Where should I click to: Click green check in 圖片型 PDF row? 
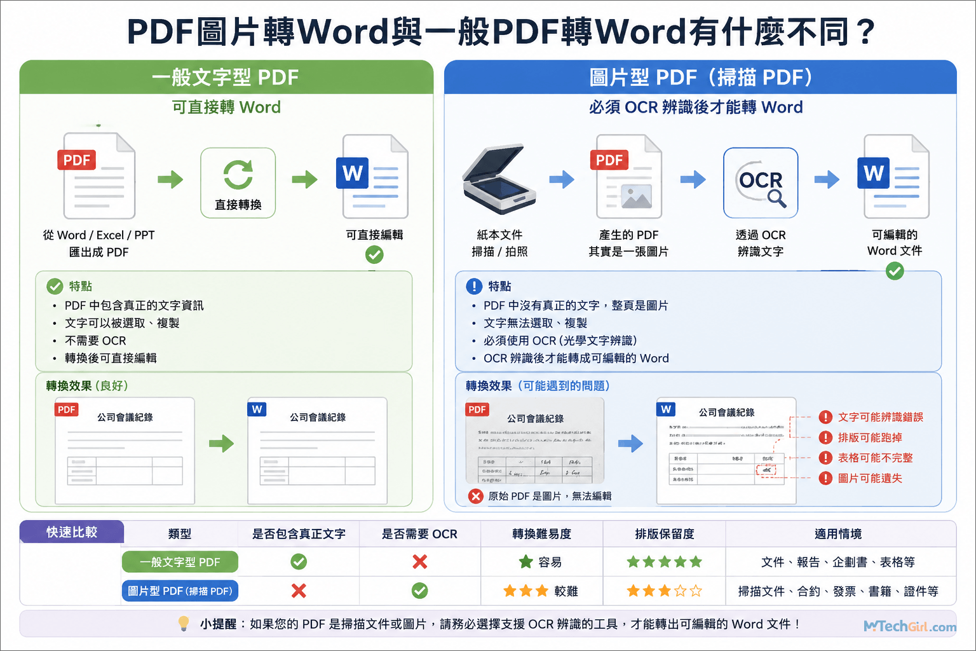[420, 591]
